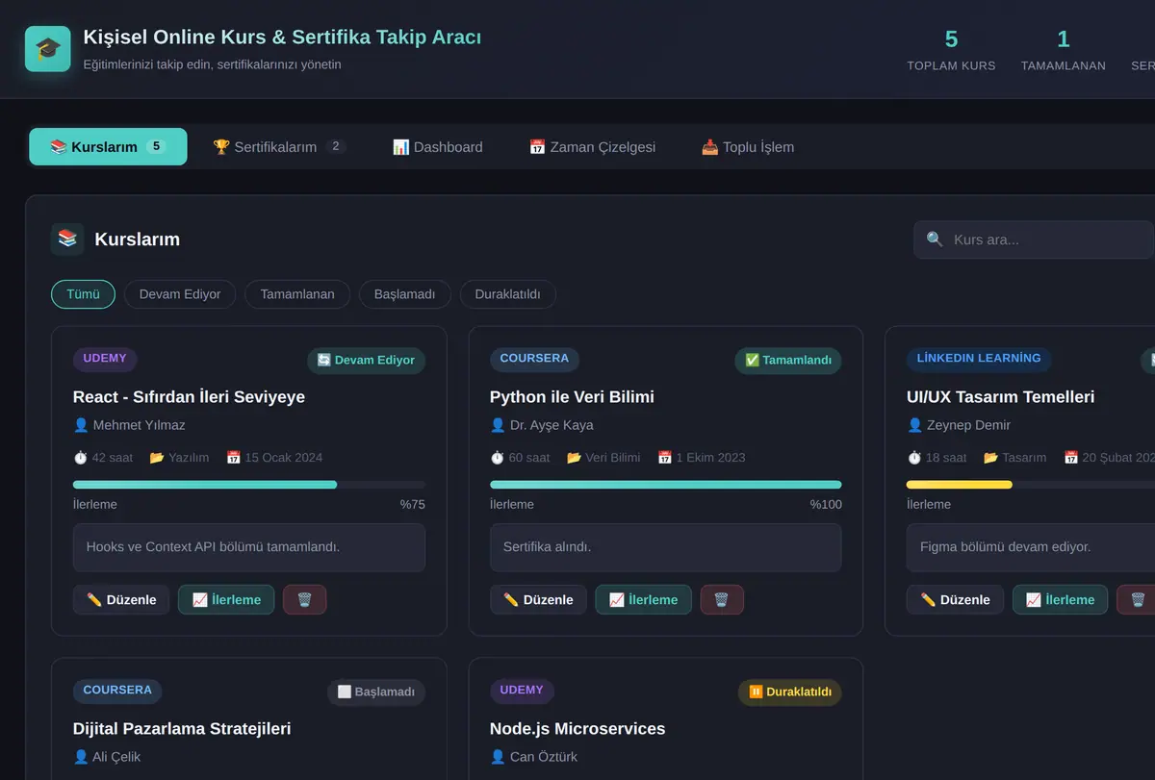Image resolution: width=1155 pixels, height=780 pixels.
Task: Open the Dashboard tab
Action: tap(438, 147)
